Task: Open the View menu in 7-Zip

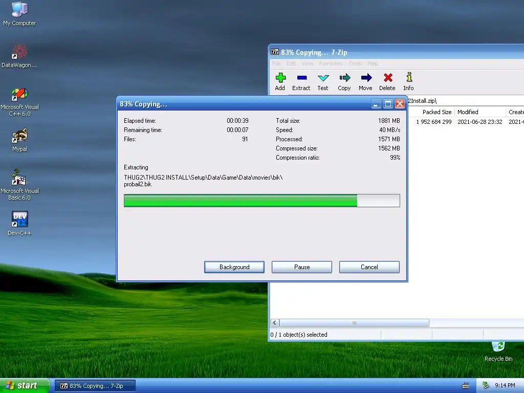Action: pos(308,63)
